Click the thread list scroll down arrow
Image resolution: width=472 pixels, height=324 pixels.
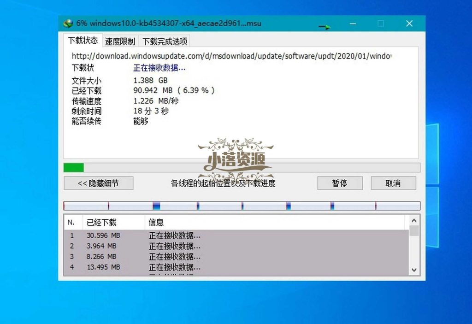(x=414, y=270)
